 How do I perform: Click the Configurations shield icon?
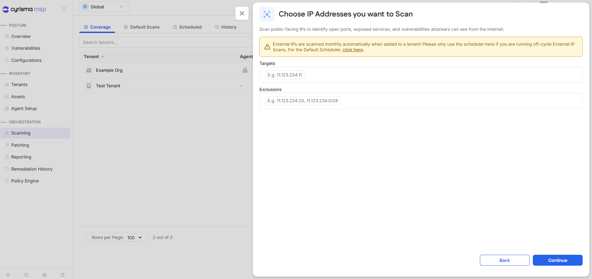(x=7, y=60)
